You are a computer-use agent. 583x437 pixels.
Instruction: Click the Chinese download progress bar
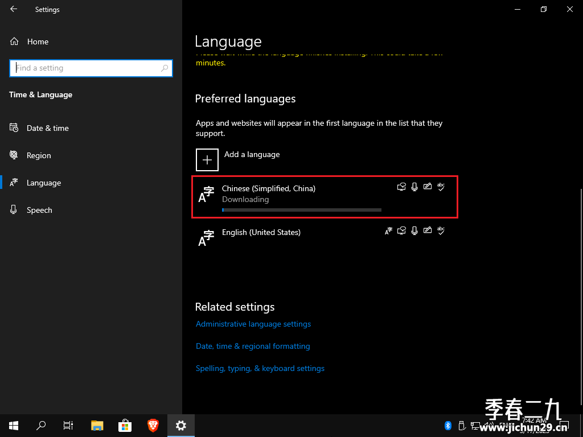coord(302,210)
